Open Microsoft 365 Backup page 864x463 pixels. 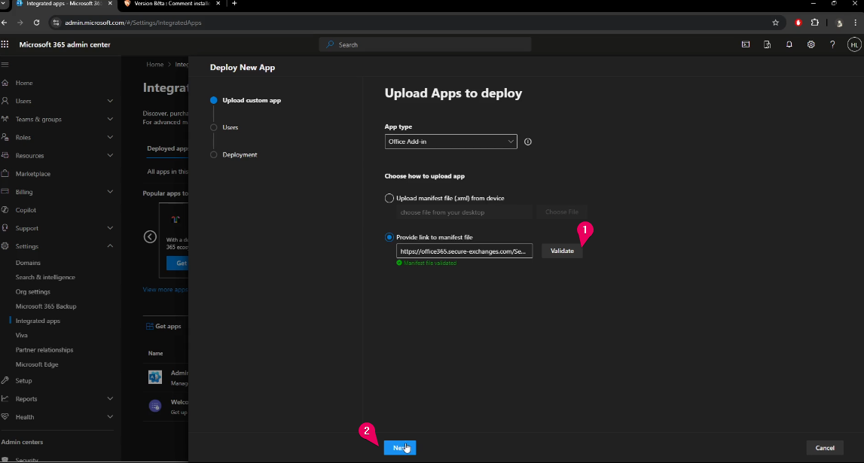pyautogui.click(x=46, y=306)
